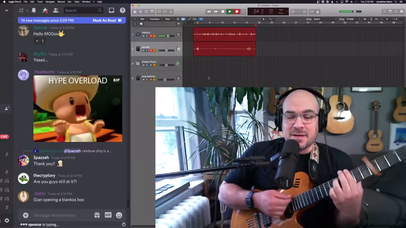Open pinned messages in Discord

(x=45, y=10)
